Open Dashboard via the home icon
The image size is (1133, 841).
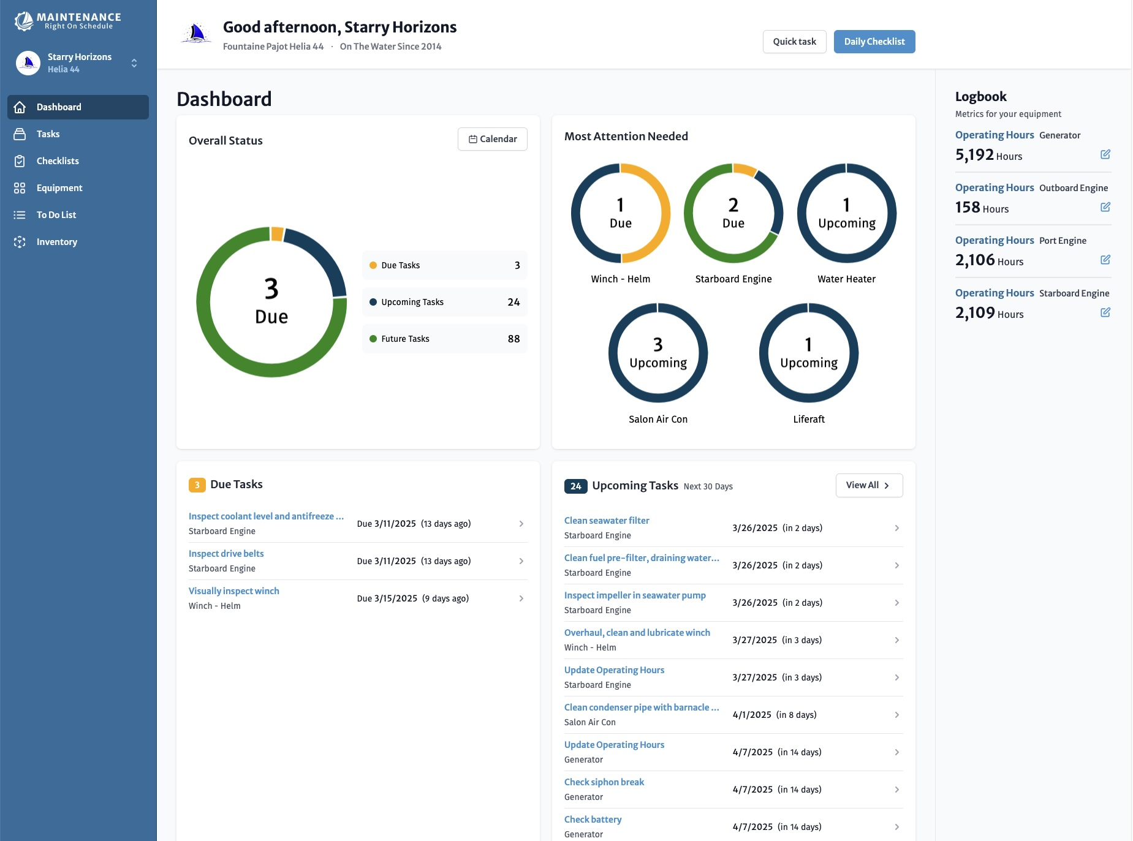[x=20, y=107]
